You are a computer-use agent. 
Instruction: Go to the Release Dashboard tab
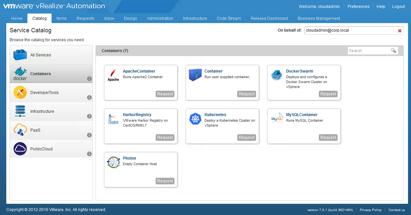pyautogui.click(x=269, y=18)
